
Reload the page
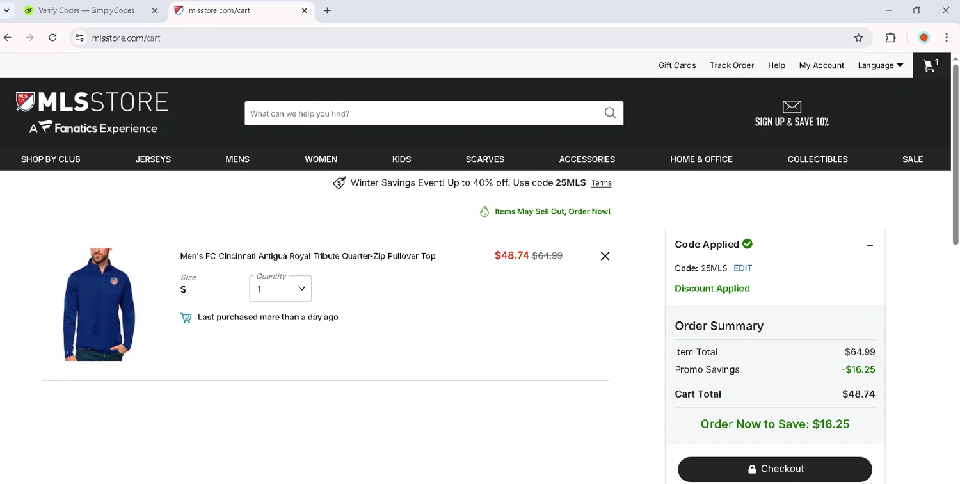click(52, 38)
